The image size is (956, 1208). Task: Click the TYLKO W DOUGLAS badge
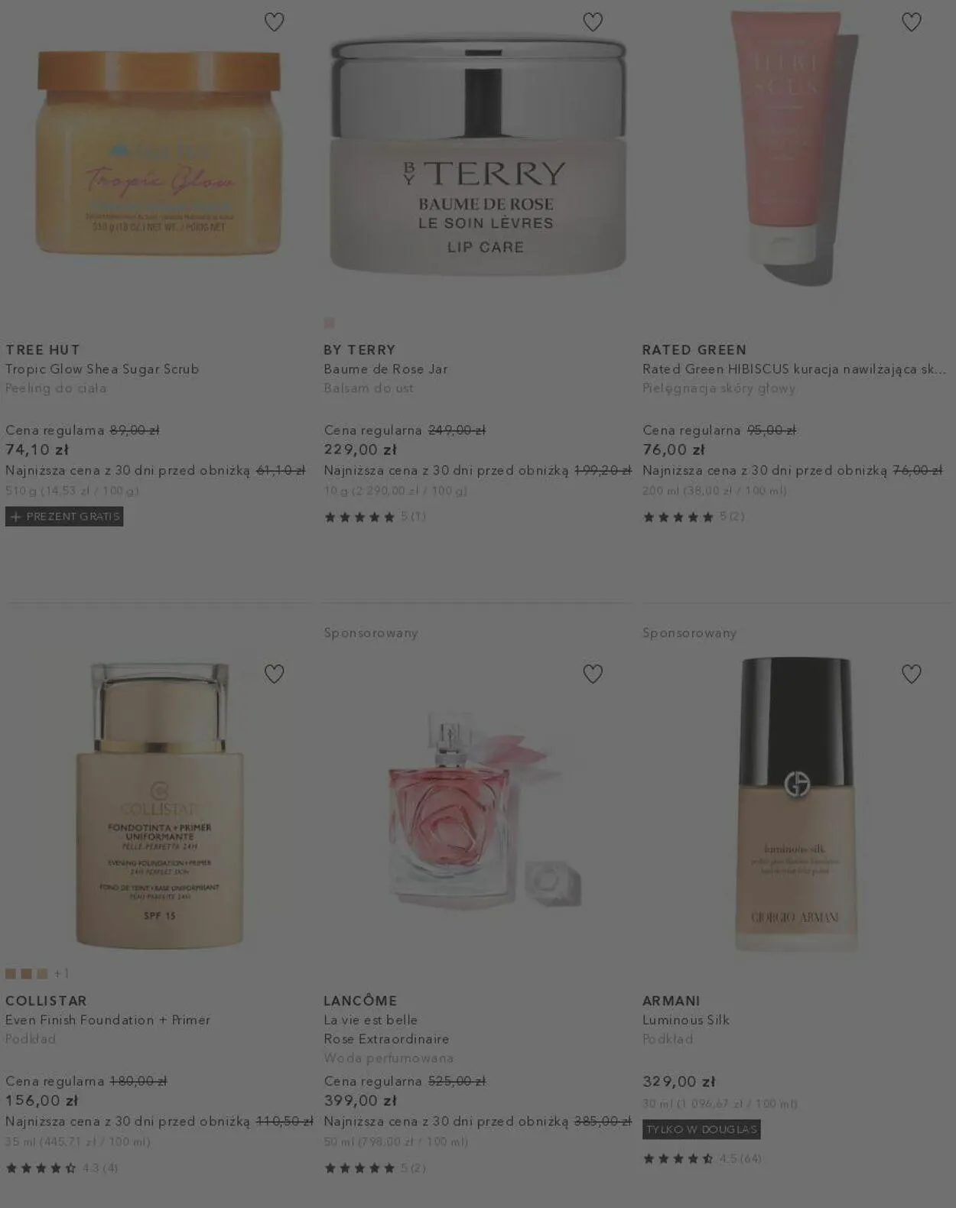point(701,1129)
